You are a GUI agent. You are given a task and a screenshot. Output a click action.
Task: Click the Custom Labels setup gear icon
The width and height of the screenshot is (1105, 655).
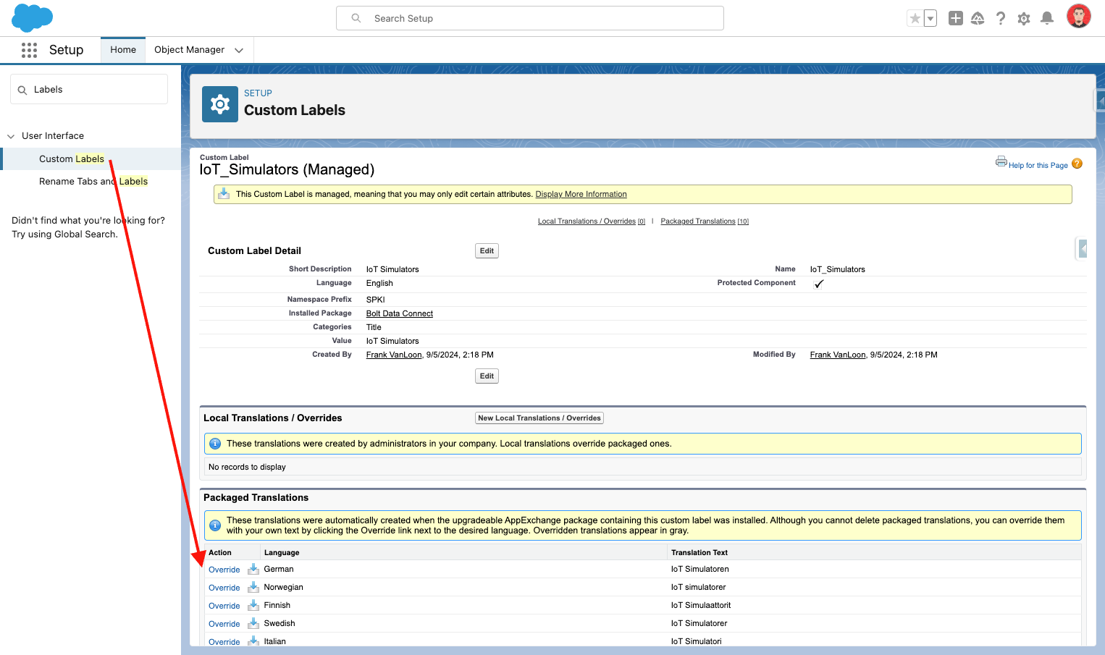(220, 104)
